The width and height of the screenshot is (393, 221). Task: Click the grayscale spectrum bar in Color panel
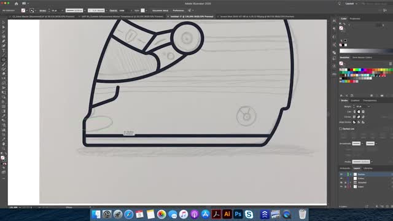(366, 51)
